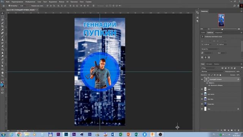Select the Brush tool
The height and width of the screenshot is (137, 243).
pyautogui.click(x=2, y=37)
